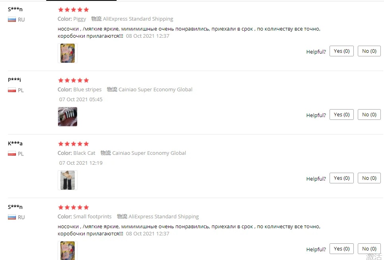
Task: Vote Yes on the Blue stripes review
Action: (x=341, y=114)
